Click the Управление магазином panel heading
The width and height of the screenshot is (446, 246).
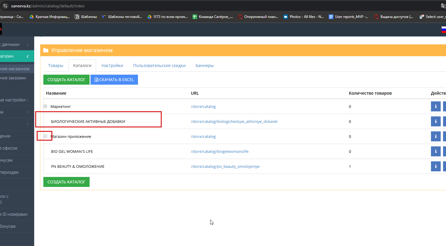pyautogui.click(x=82, y=50)
